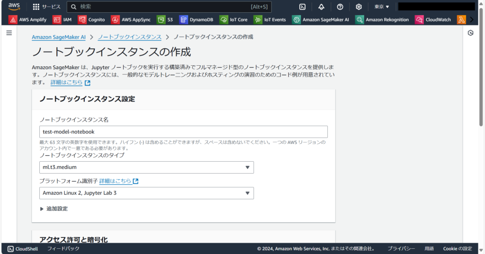The width and height of the screenshot is (485, 254).
Task: Focus the top search box
Action: pos(169,7)
